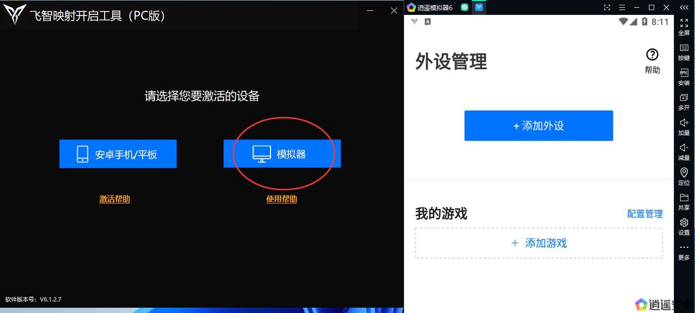The width and height of the screenshot is (695, 313).
Task: Click the 安装 APK install icon
Action: point(684,73)
